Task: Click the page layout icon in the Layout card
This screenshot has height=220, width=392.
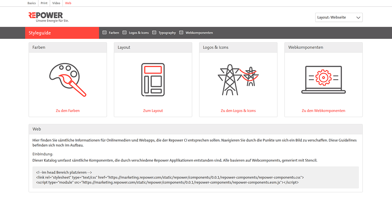Action: click(x=152, y=79)
